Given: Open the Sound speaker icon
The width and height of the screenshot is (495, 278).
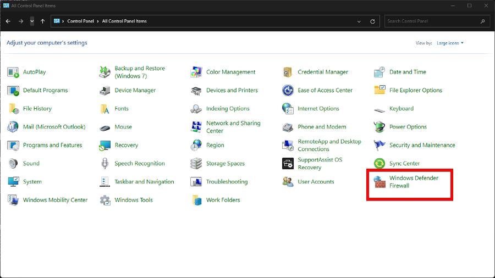Looking at the screenshot, I should [13, 164].
